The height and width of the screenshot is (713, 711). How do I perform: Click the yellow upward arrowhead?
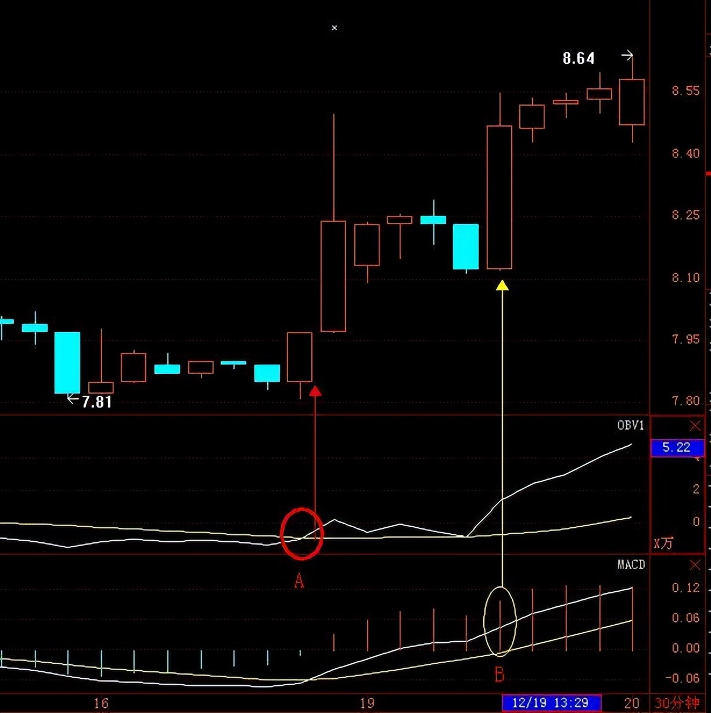pyautogui.click(x=502, y=285)
